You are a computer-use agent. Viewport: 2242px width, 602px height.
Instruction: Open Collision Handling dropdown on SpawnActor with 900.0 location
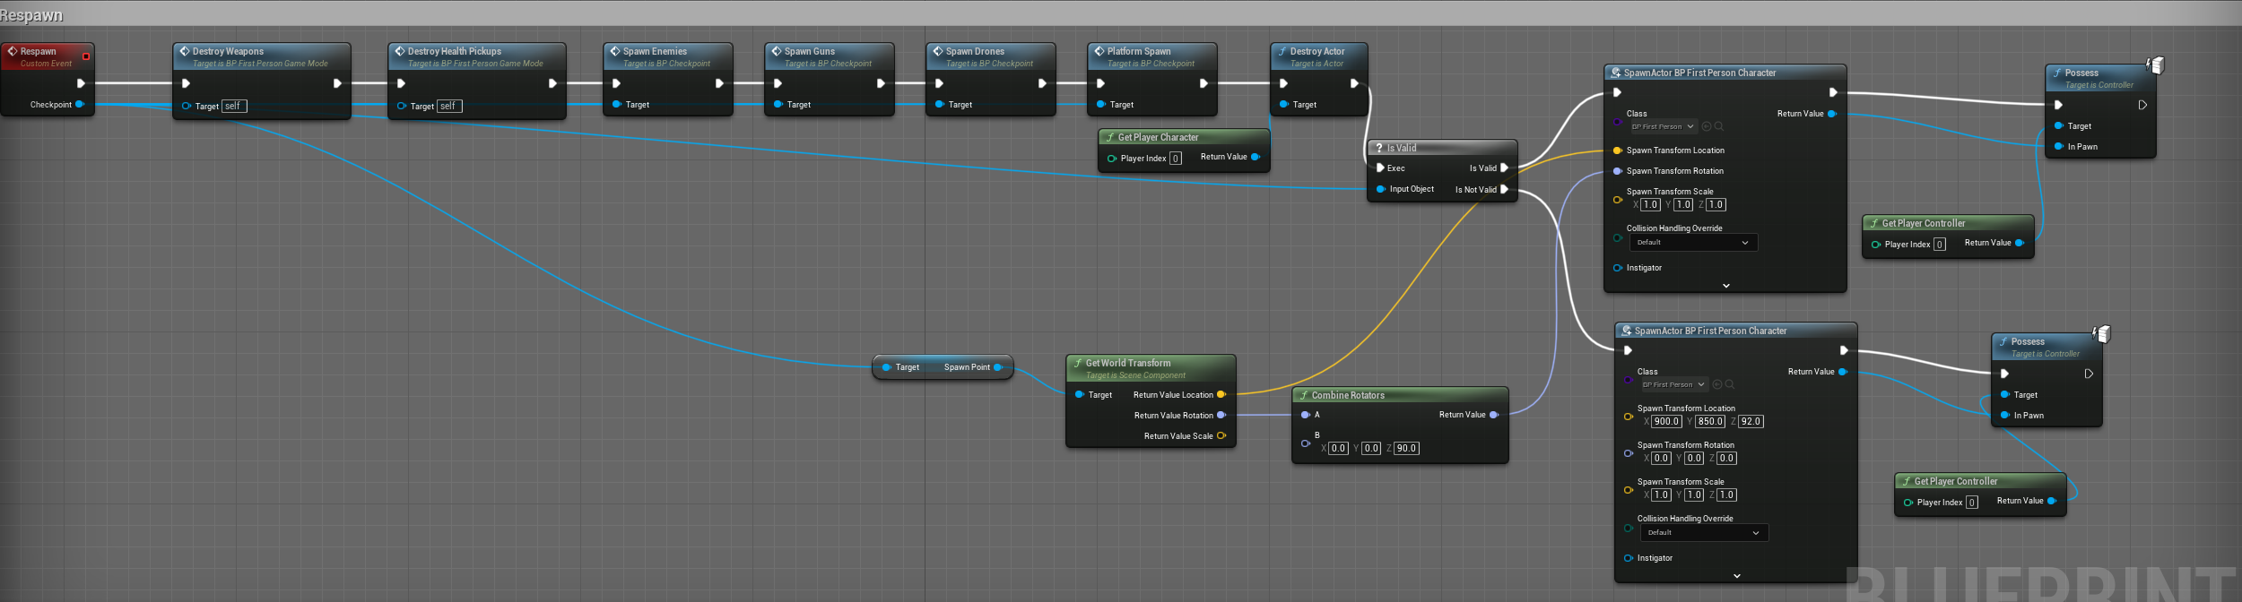(1704, 533)
